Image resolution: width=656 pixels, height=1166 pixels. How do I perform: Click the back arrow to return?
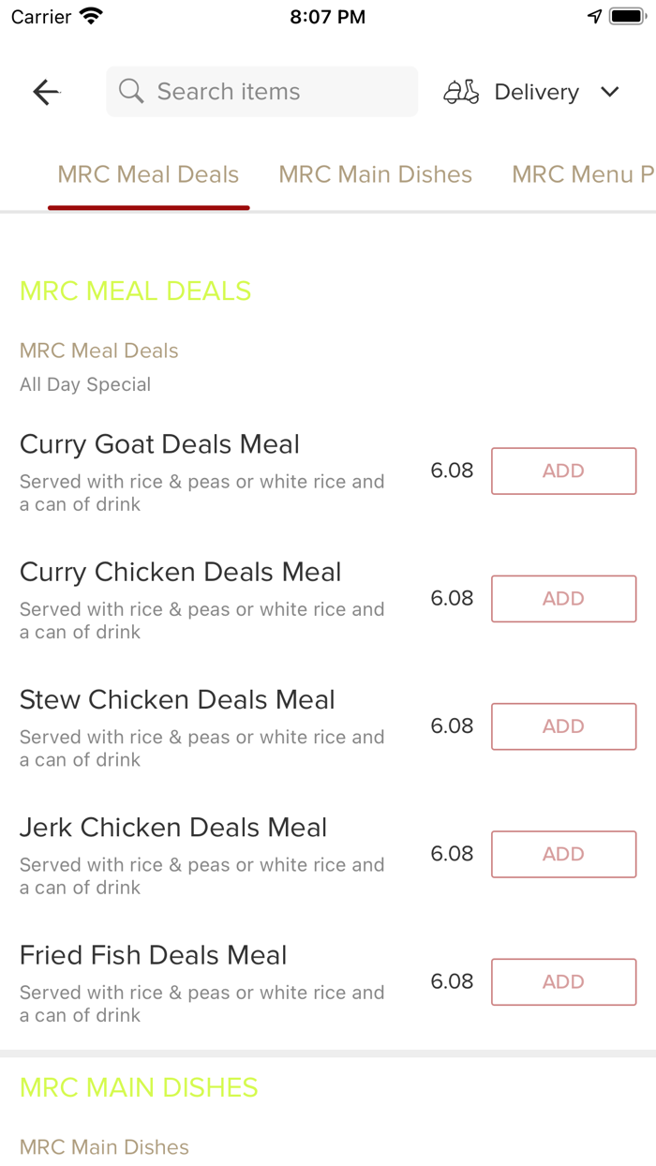click(45, 91)
